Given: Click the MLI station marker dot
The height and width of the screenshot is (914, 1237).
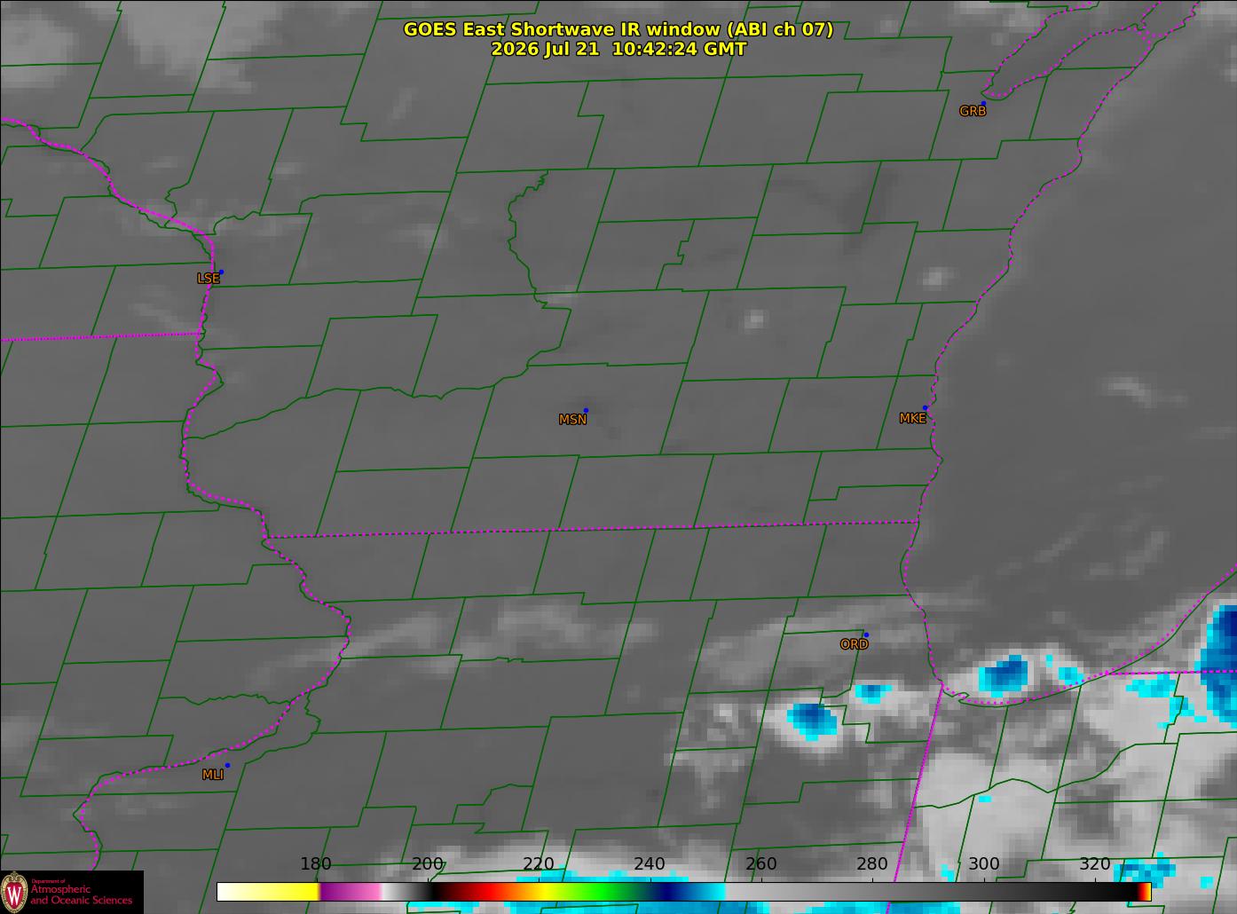Looking at the screenshot, I should coord(227,765).
